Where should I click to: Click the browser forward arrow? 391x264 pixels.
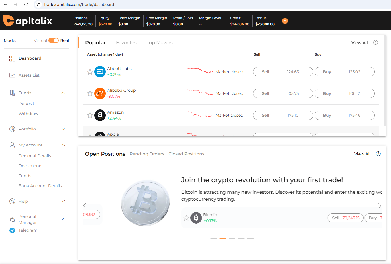click(x=16, y=5)
